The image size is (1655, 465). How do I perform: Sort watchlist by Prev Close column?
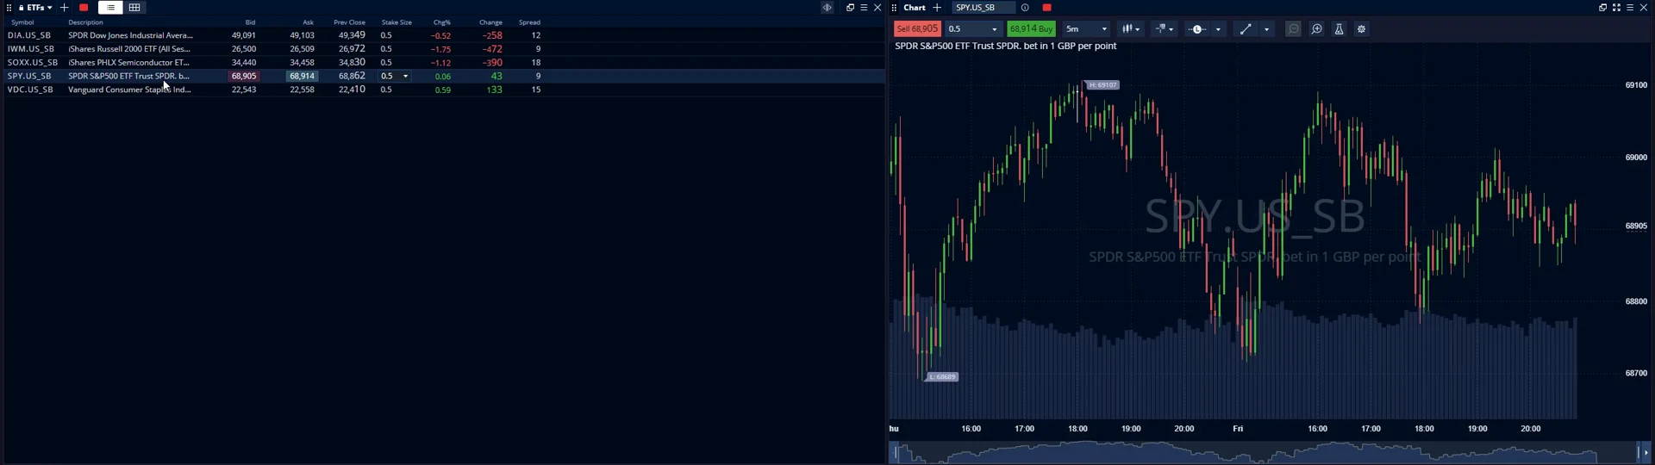(x=349, y=22)
